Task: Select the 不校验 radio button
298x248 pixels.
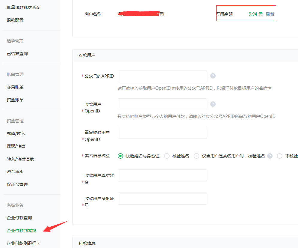Action: (280, 156)
